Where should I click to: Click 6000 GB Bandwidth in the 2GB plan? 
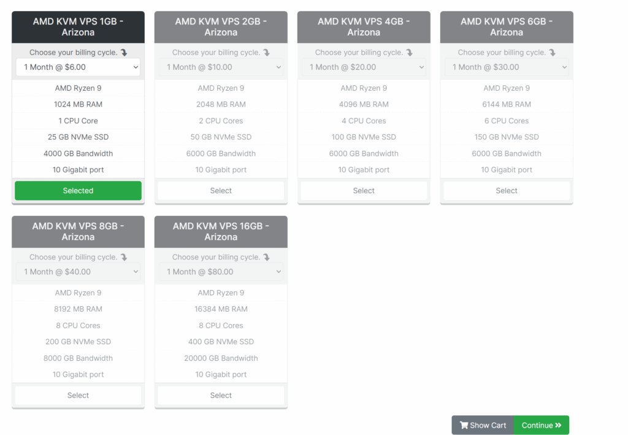[x=221, y=153]
